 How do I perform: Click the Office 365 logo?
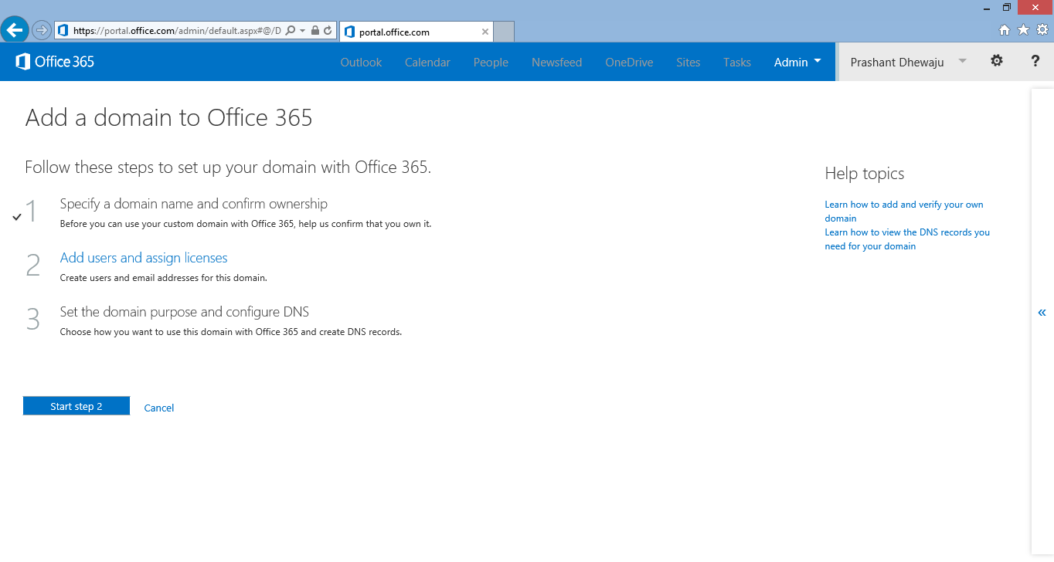[x=55, y=62]
